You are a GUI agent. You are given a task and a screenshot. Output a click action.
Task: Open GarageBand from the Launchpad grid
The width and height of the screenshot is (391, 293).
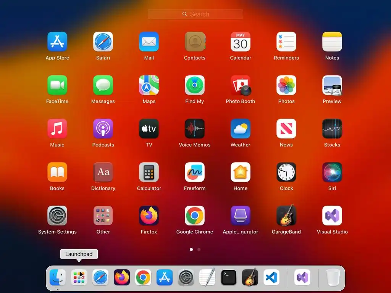(x=286, y=215)
